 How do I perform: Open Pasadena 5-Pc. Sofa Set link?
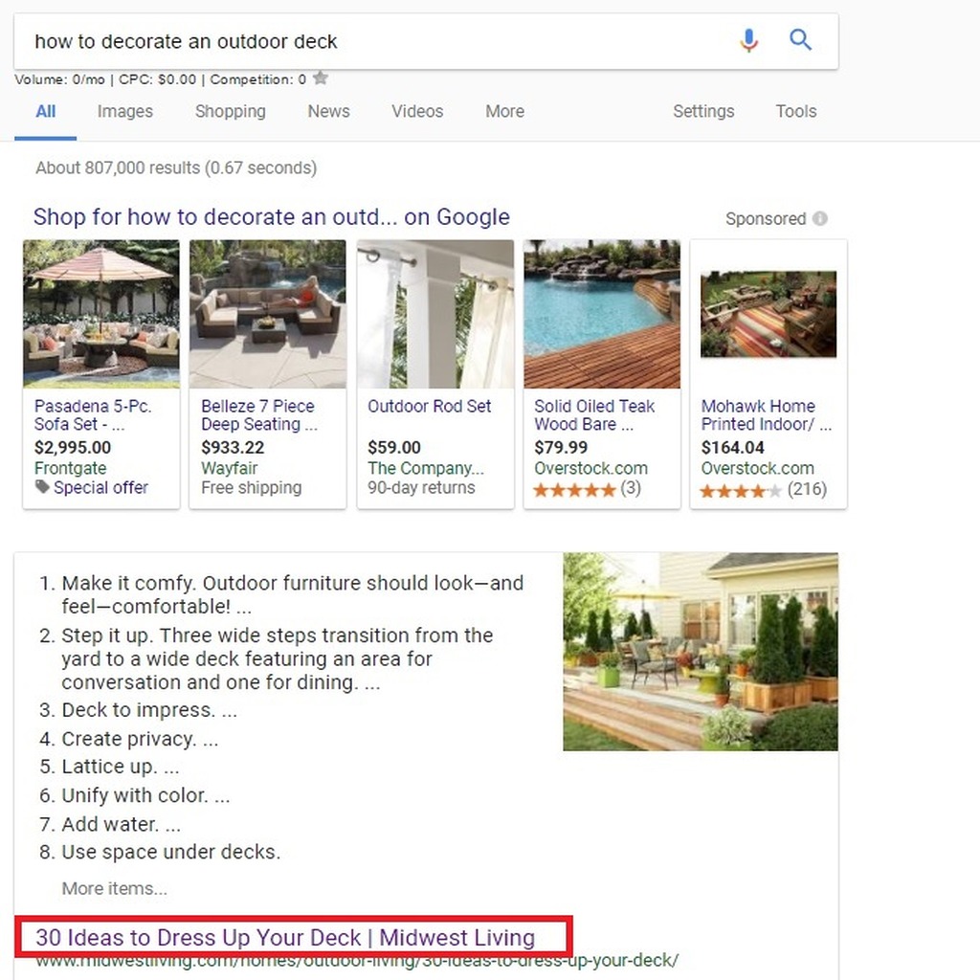tap(93, 415)
